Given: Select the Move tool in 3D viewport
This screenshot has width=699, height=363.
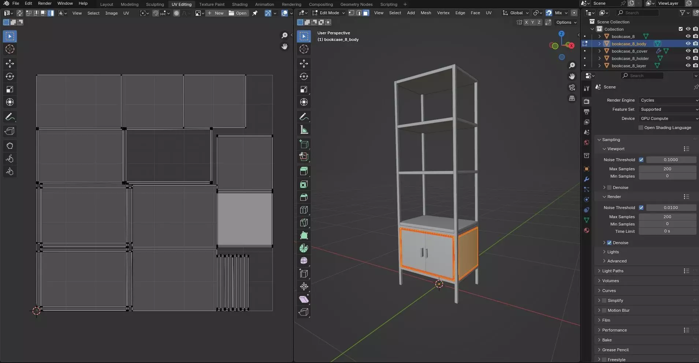Looking at the screenshot, I should (304, 64).
